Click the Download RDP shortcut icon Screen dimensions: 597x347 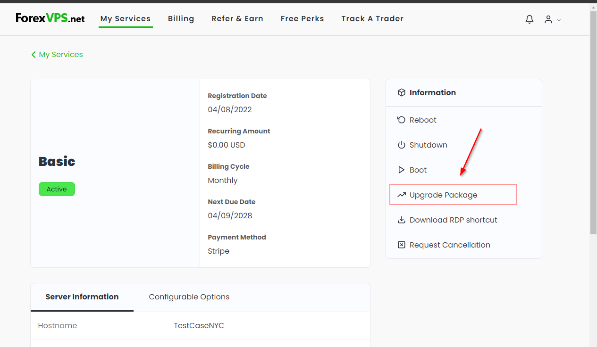(x=401, y=220)
